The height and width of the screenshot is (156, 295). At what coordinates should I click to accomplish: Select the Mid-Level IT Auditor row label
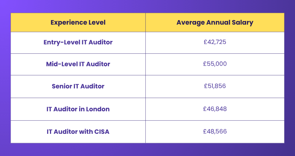pos(78,64)
